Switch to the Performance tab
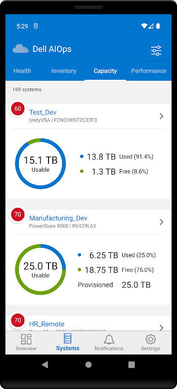This screenshot has width=177, height=389. pos(148,71)
